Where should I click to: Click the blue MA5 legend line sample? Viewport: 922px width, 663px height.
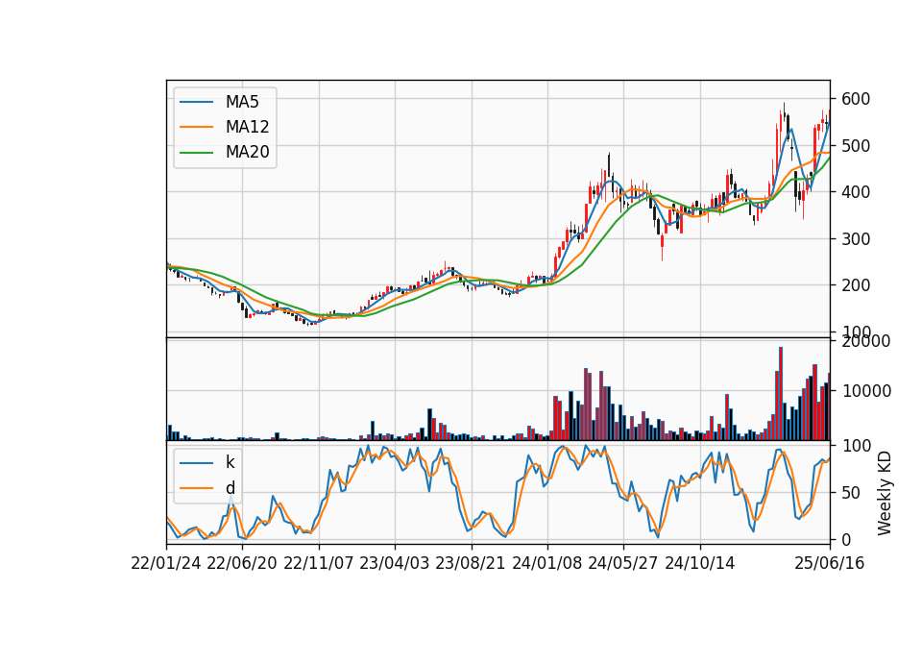(196, 103)
